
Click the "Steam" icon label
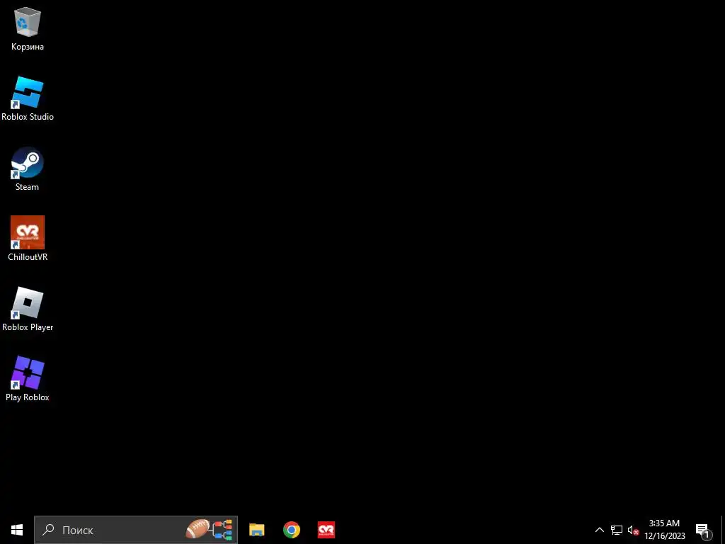(x=28, y=187)
